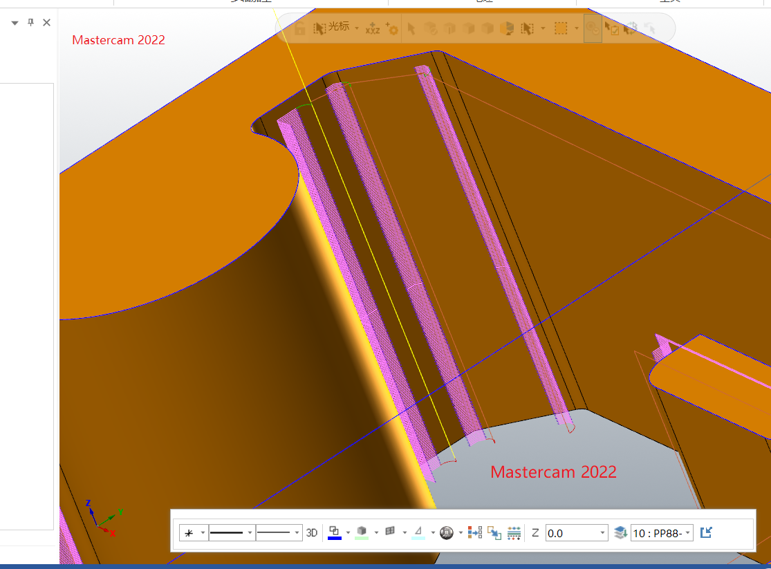Click the cyan triangle color swatch
The height and width of the screenshot is (569, 771).
[x=418, y=532]
